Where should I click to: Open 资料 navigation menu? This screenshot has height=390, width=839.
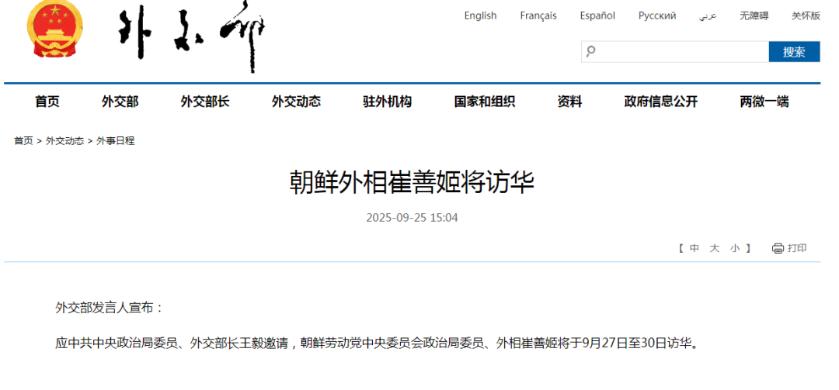coord(569,102)
